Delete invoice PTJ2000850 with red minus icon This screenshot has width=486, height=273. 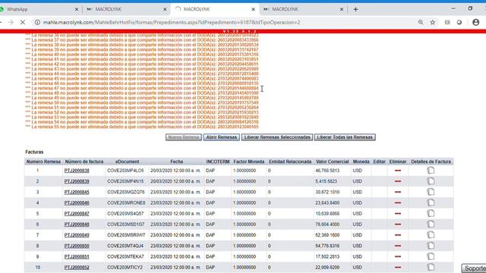click(x=398, y=246)
